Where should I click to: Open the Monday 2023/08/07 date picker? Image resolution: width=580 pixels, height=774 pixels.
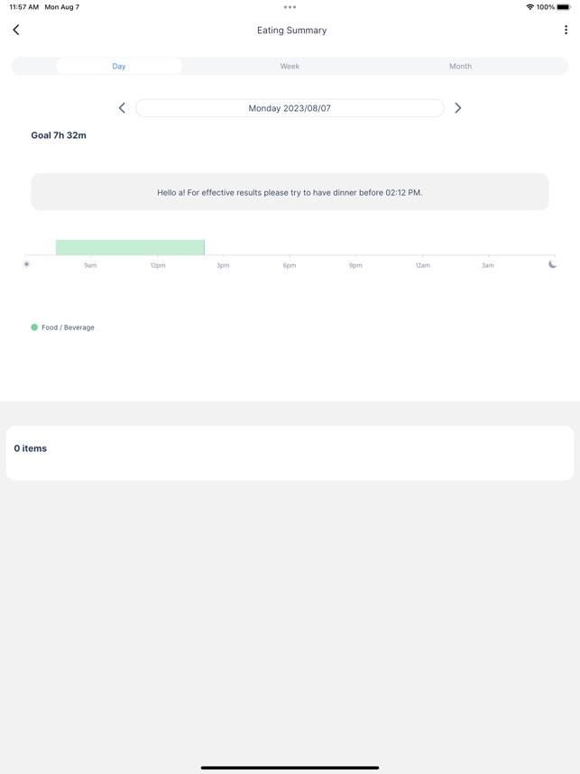pyautogui.click(x=290, y=108)
